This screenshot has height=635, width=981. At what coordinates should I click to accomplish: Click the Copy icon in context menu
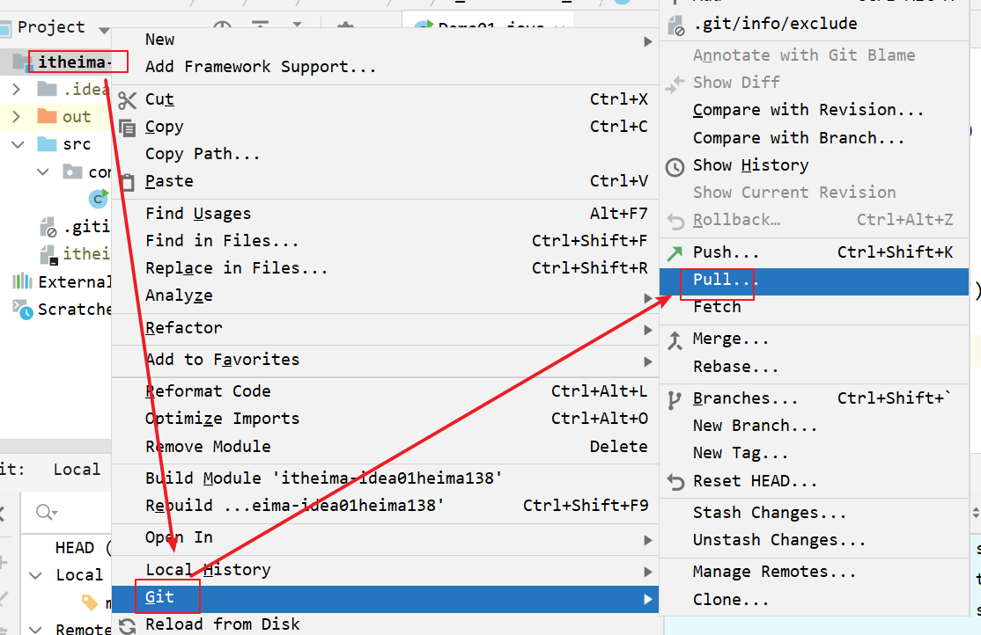128,128
